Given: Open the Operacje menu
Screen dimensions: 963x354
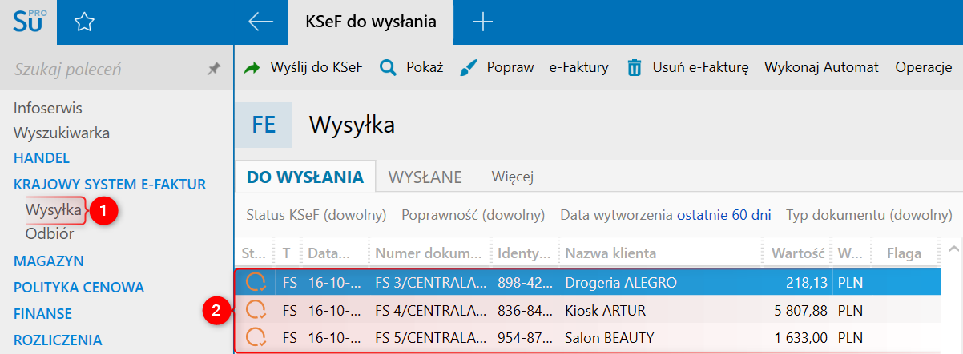Looking at the screenshot, I should click(923, 68).
